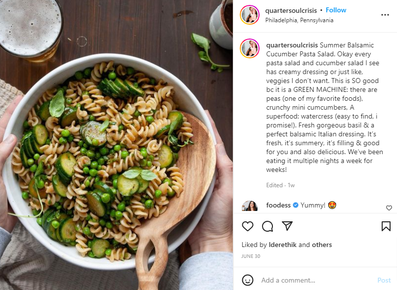Click the pasta salad photo
The height and width of the screenshot is (290, 397).
[x=117, y=145]
